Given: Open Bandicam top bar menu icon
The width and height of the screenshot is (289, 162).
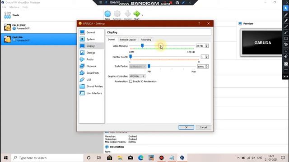Looking at the screenshot, I should point(101,3).
